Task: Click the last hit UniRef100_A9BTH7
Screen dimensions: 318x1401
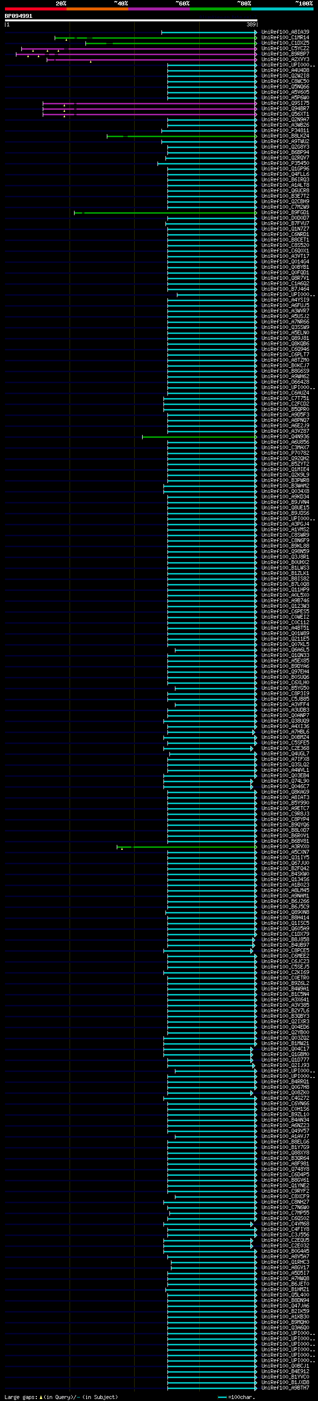Action: click(285, 1388)
